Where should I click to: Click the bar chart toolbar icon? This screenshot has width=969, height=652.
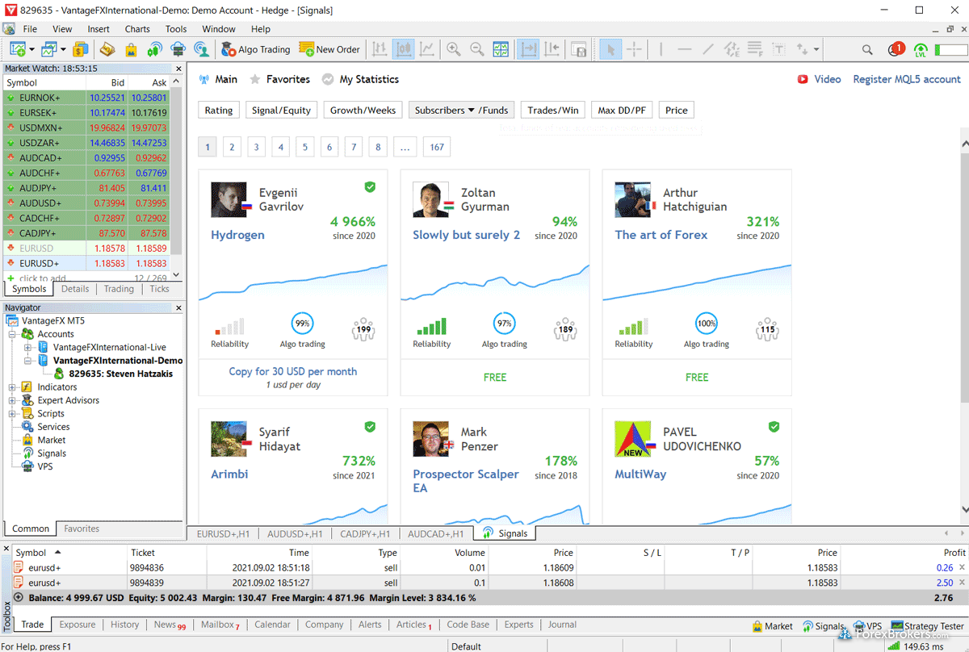click(379, 49)
